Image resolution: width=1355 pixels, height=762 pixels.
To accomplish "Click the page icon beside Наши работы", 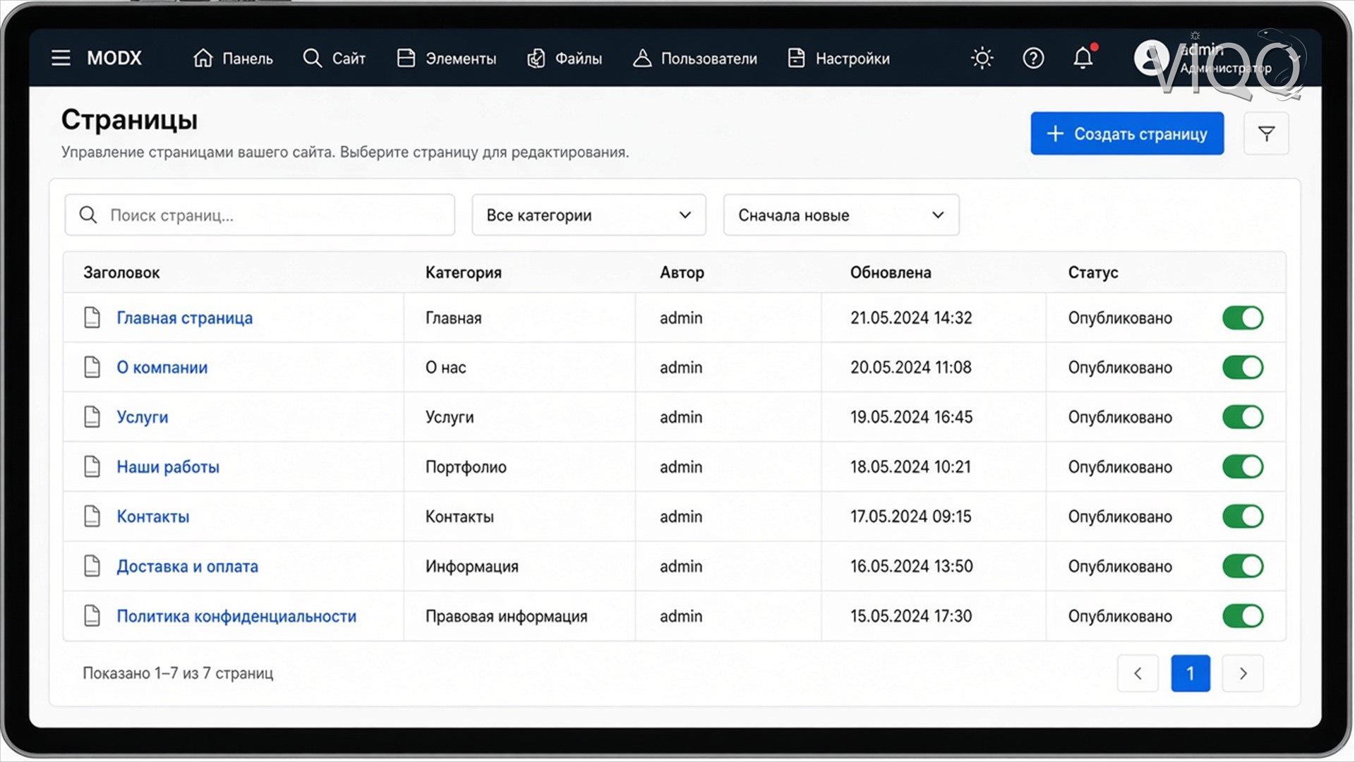I will pos(92,466).
